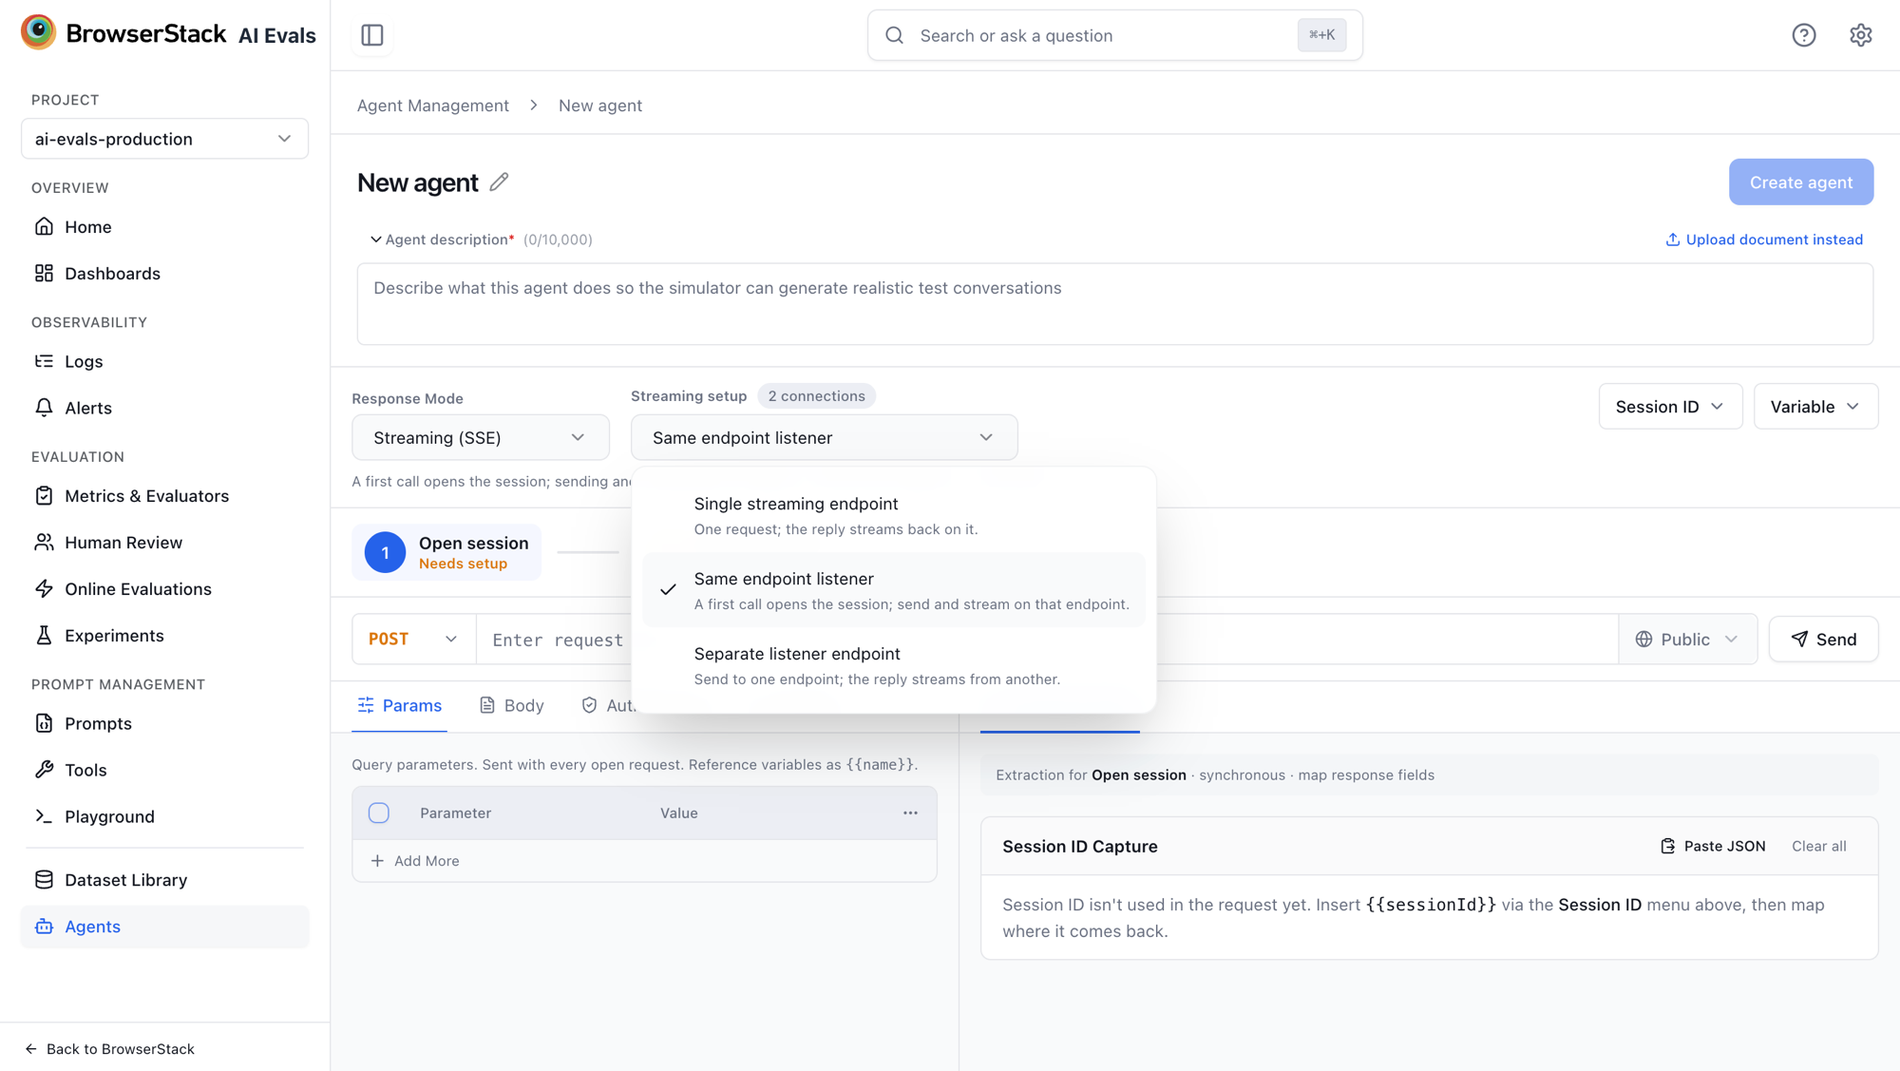Screen dimensions: 1900x1071
Task: Toggle the sidebar panel icon
Action: (372, 35)
